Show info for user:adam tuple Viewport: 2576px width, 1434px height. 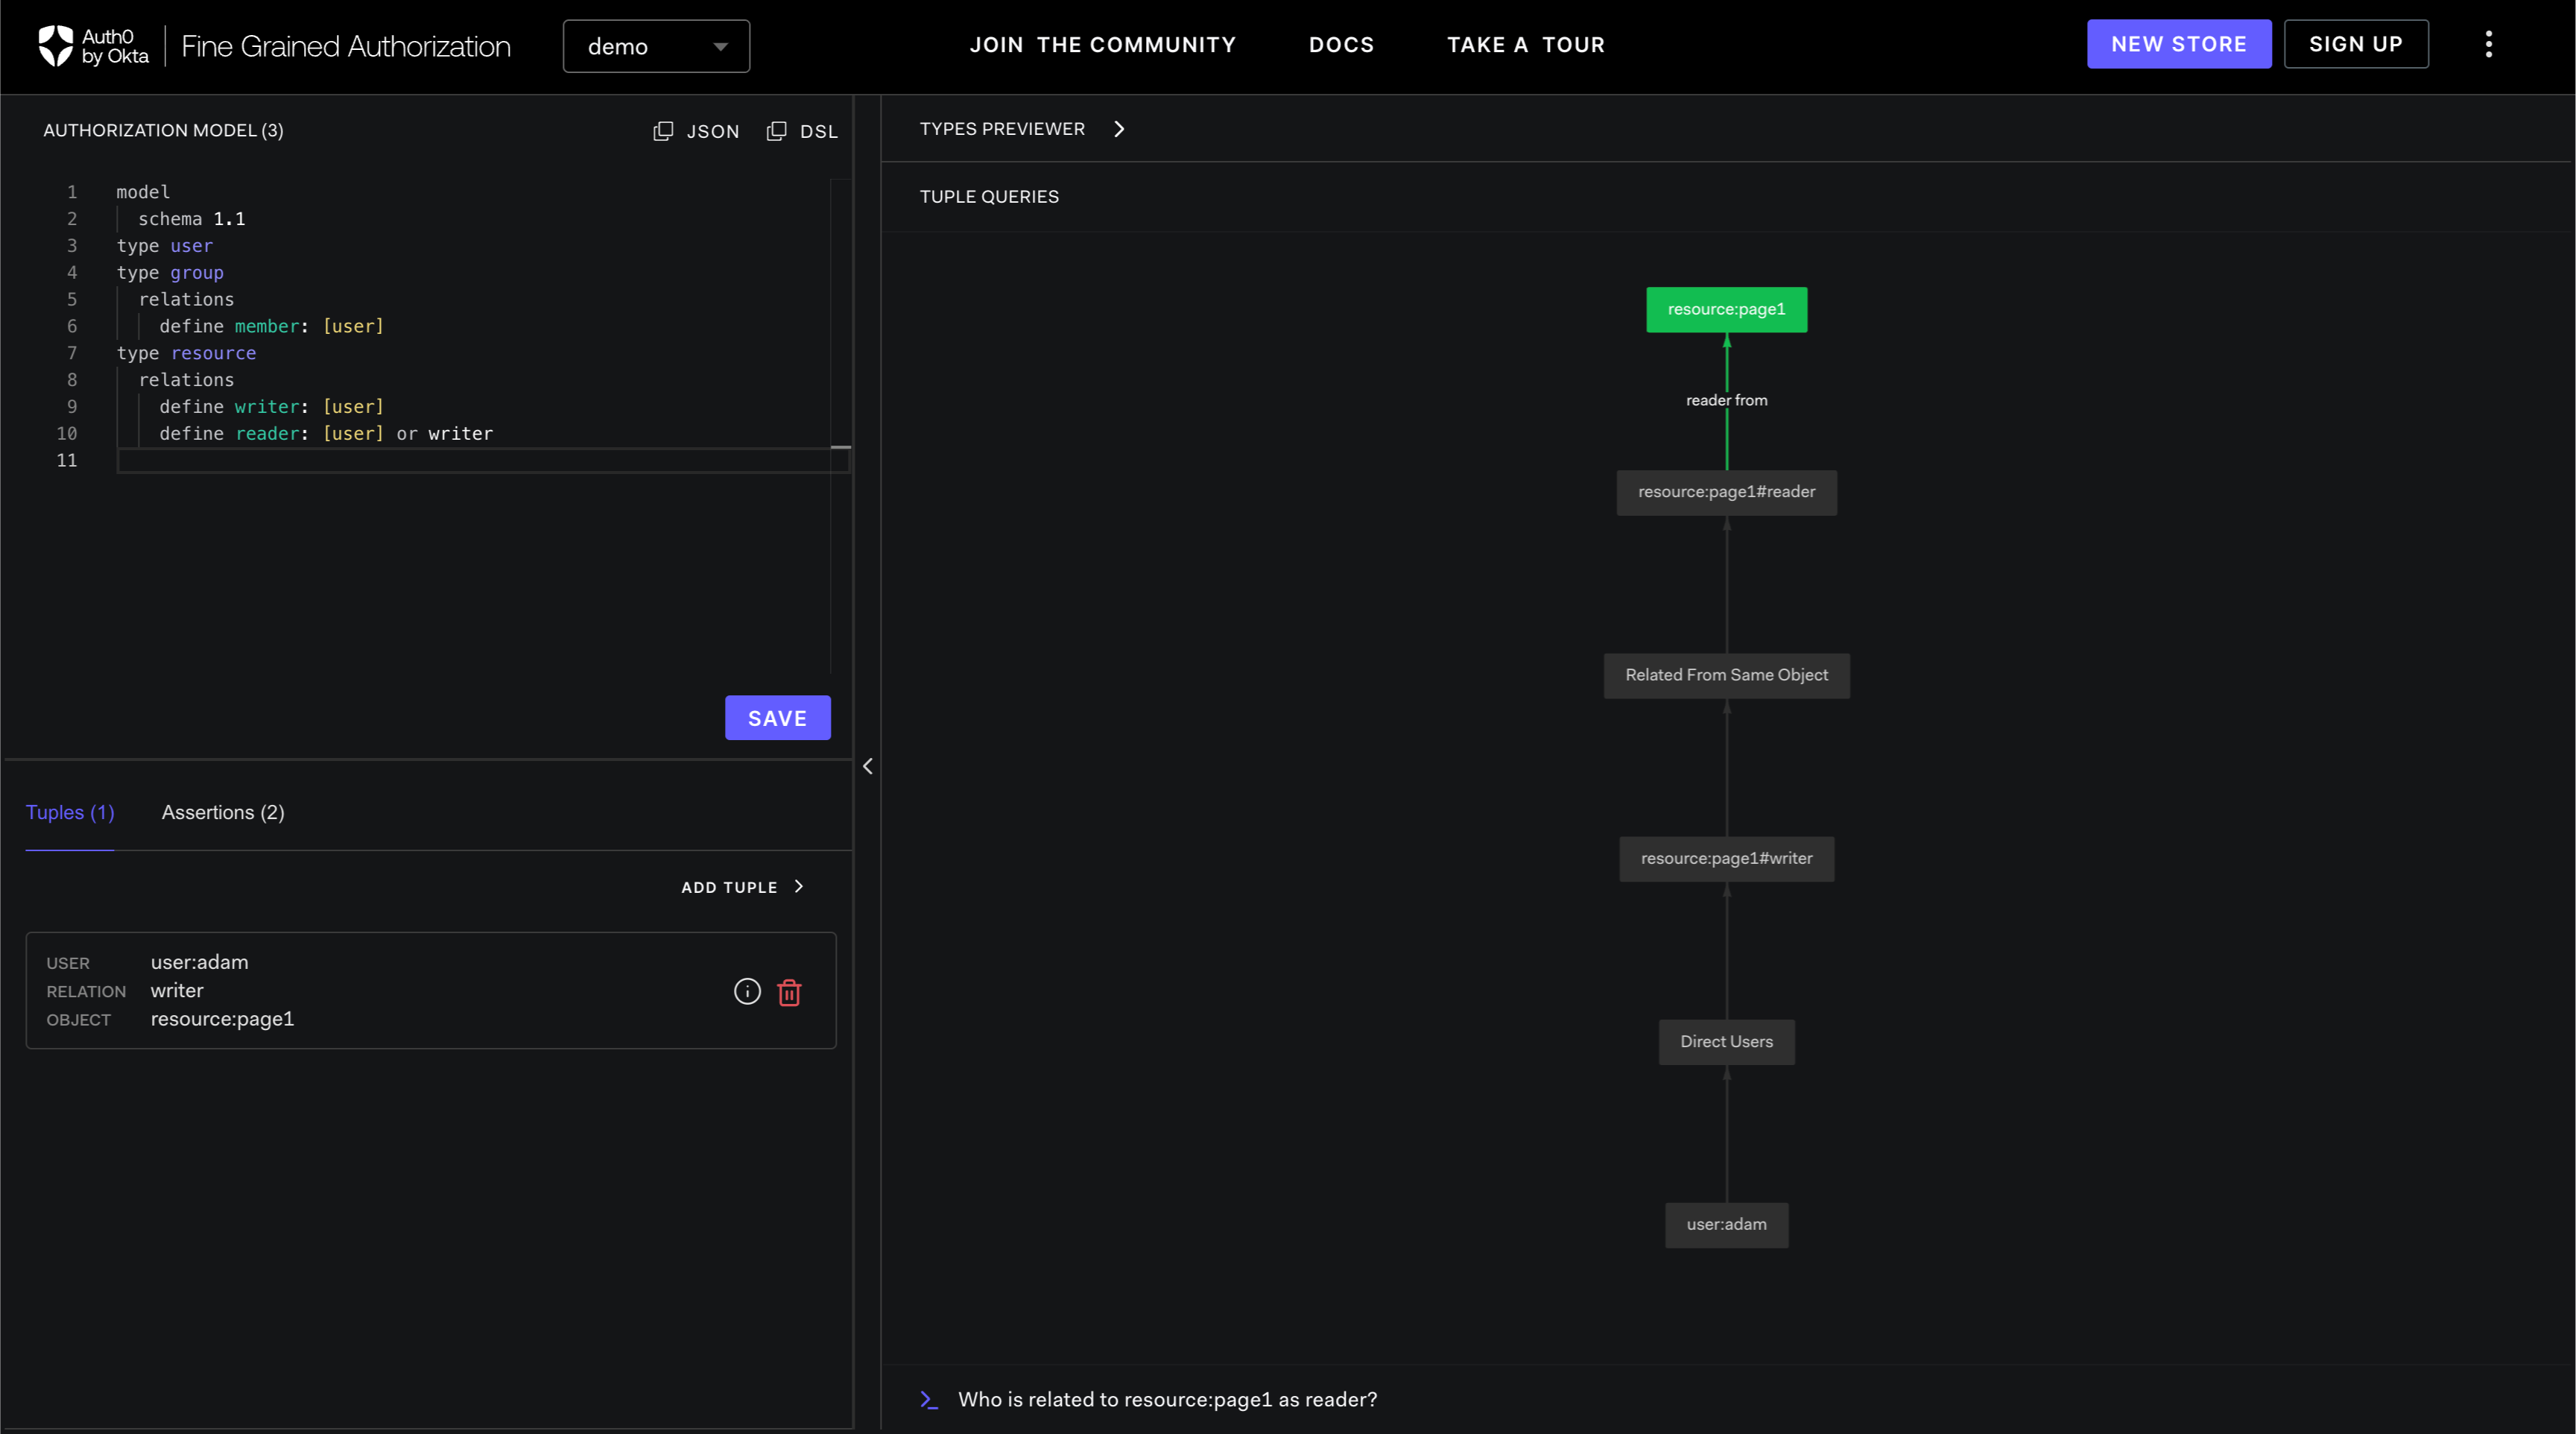point(747,991)
